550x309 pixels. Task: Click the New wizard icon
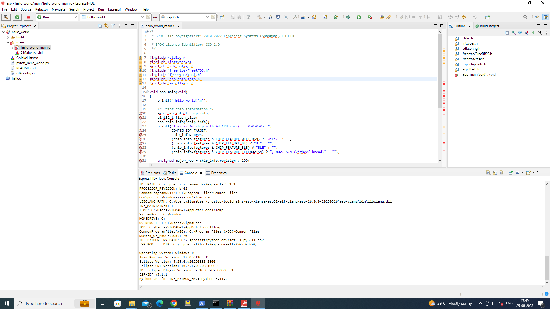point(222,17)
